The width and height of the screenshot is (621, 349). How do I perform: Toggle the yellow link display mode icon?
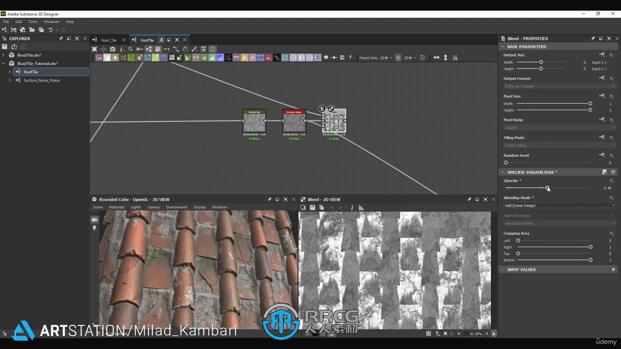[167, 49]
